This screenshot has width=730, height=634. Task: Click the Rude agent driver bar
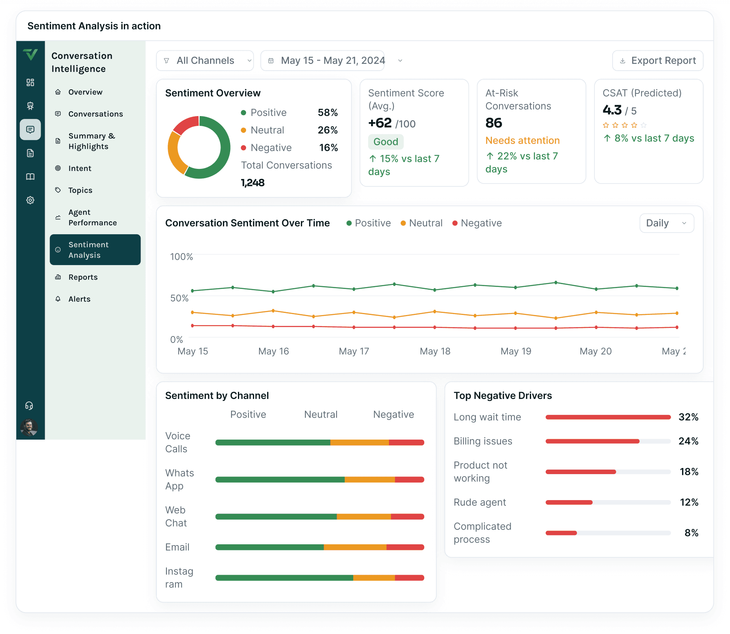click(608, 502)
